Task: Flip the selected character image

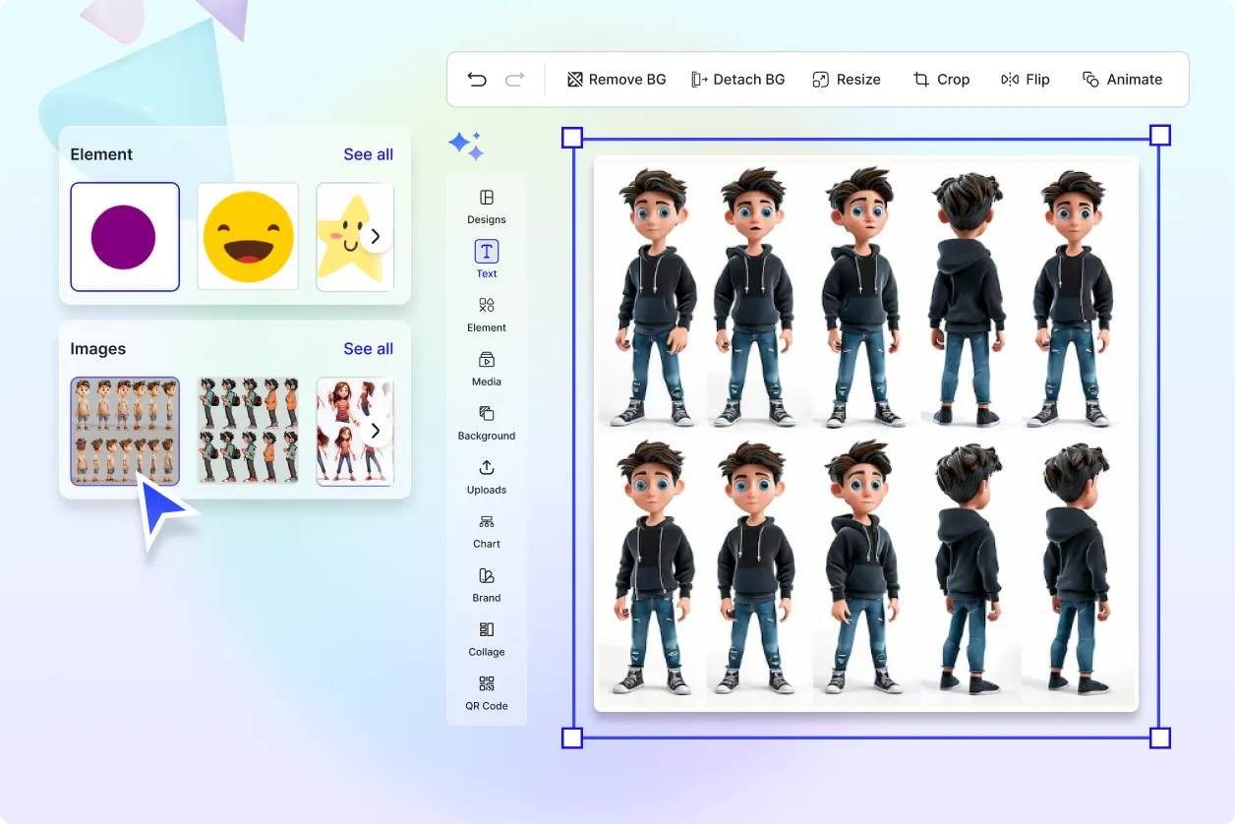Action: [1026, 79]
